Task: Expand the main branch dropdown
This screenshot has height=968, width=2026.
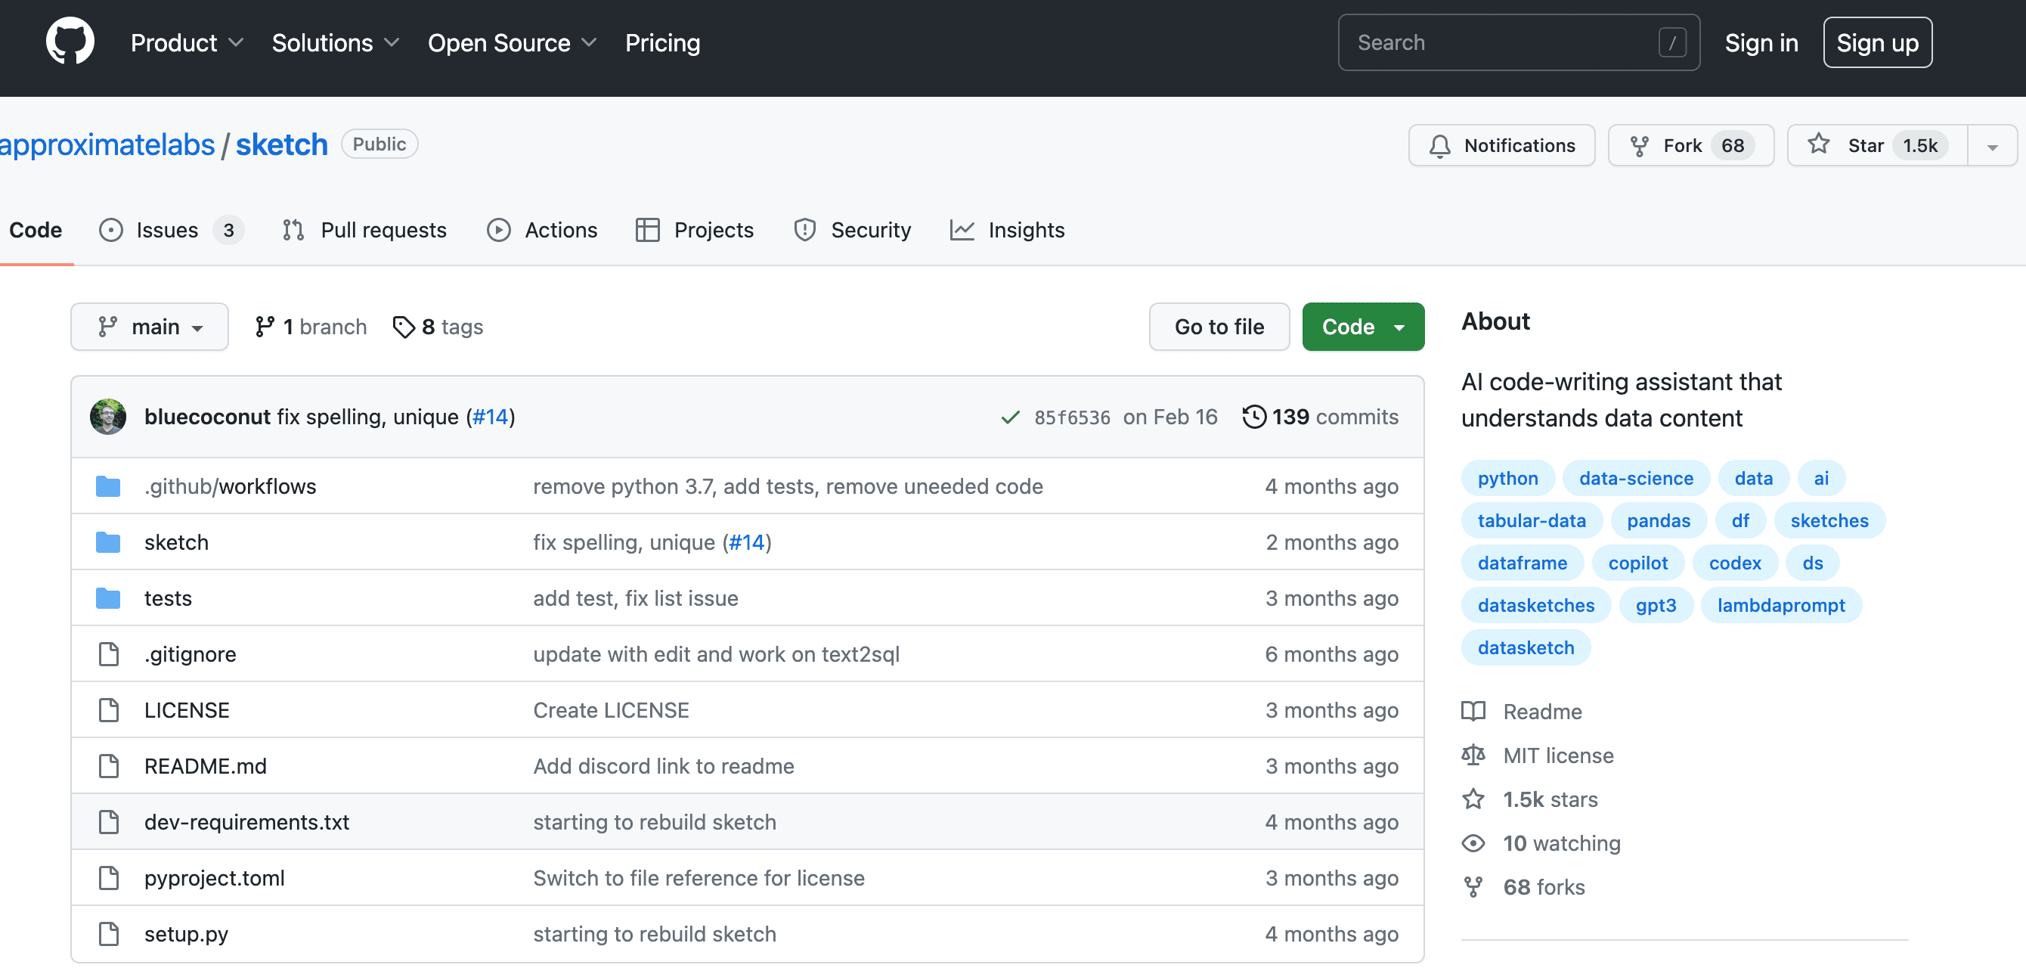Action: pyautogui.click(x=150, y=327)
